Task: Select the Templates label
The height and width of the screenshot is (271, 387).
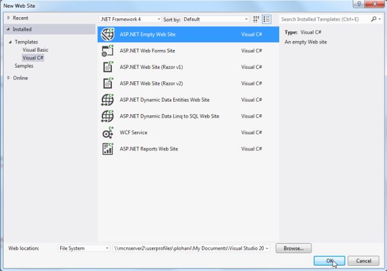Action: click(26, 42)
